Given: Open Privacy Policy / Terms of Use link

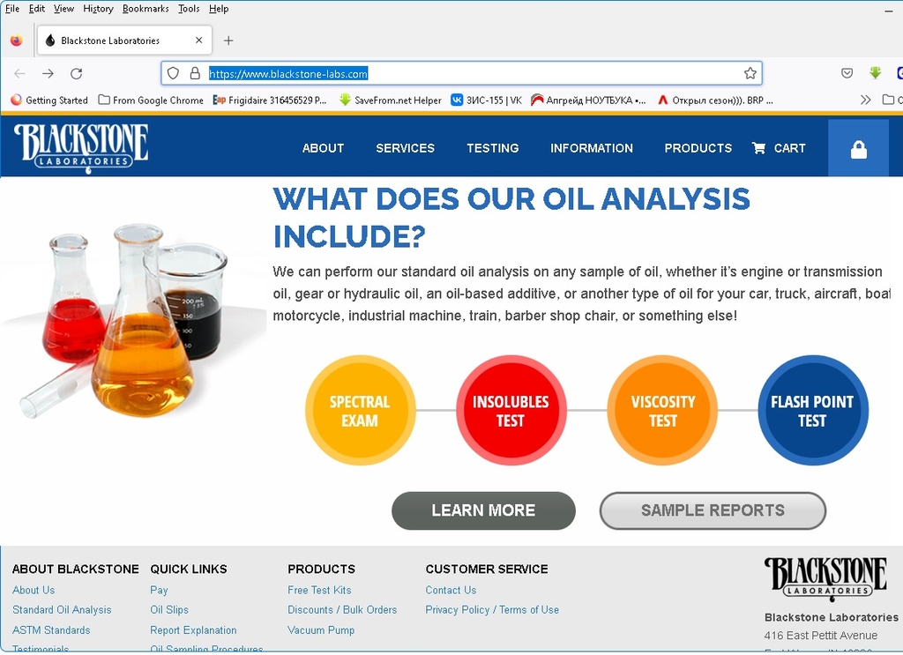Looking at the screenshot, I should [x=492, y=609].
